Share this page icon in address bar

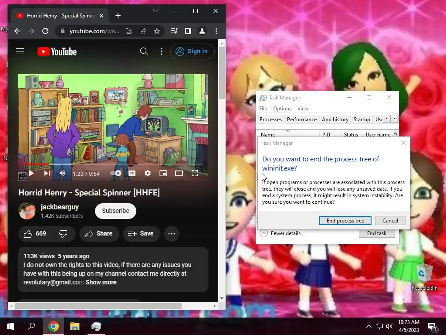coord(143,31)
